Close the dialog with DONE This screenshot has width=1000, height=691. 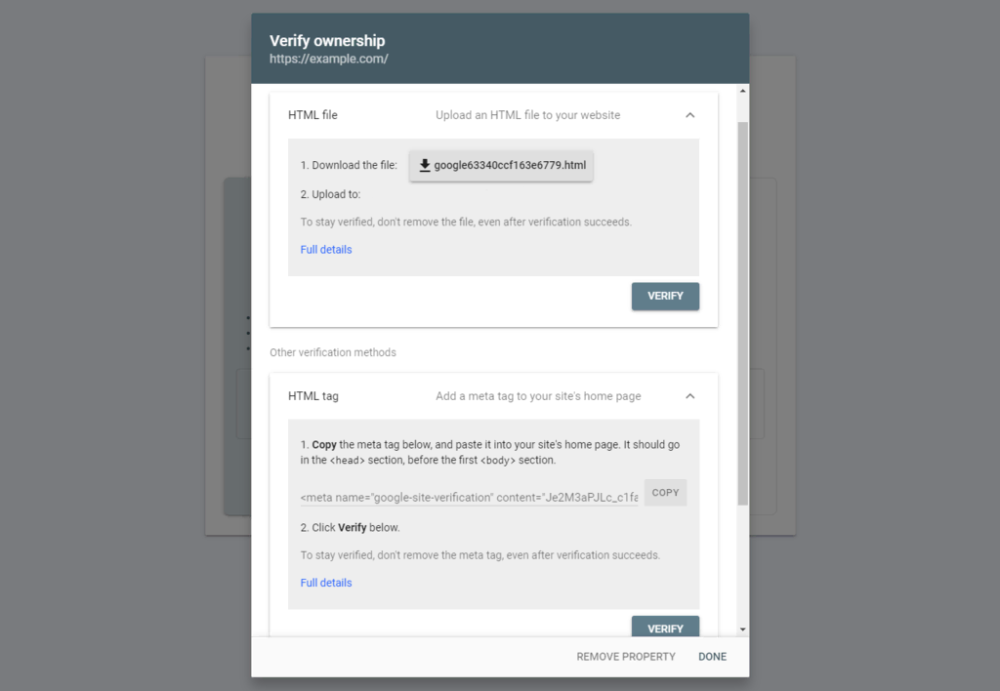[x=712, y=657]
